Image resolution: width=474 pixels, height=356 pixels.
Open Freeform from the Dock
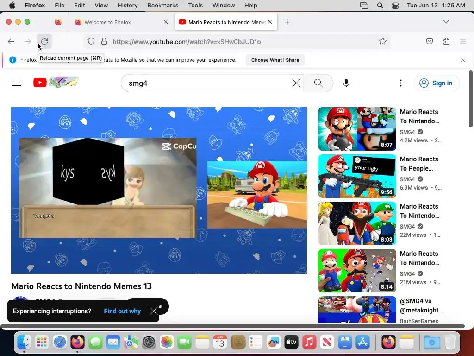[x=273, y=342]
